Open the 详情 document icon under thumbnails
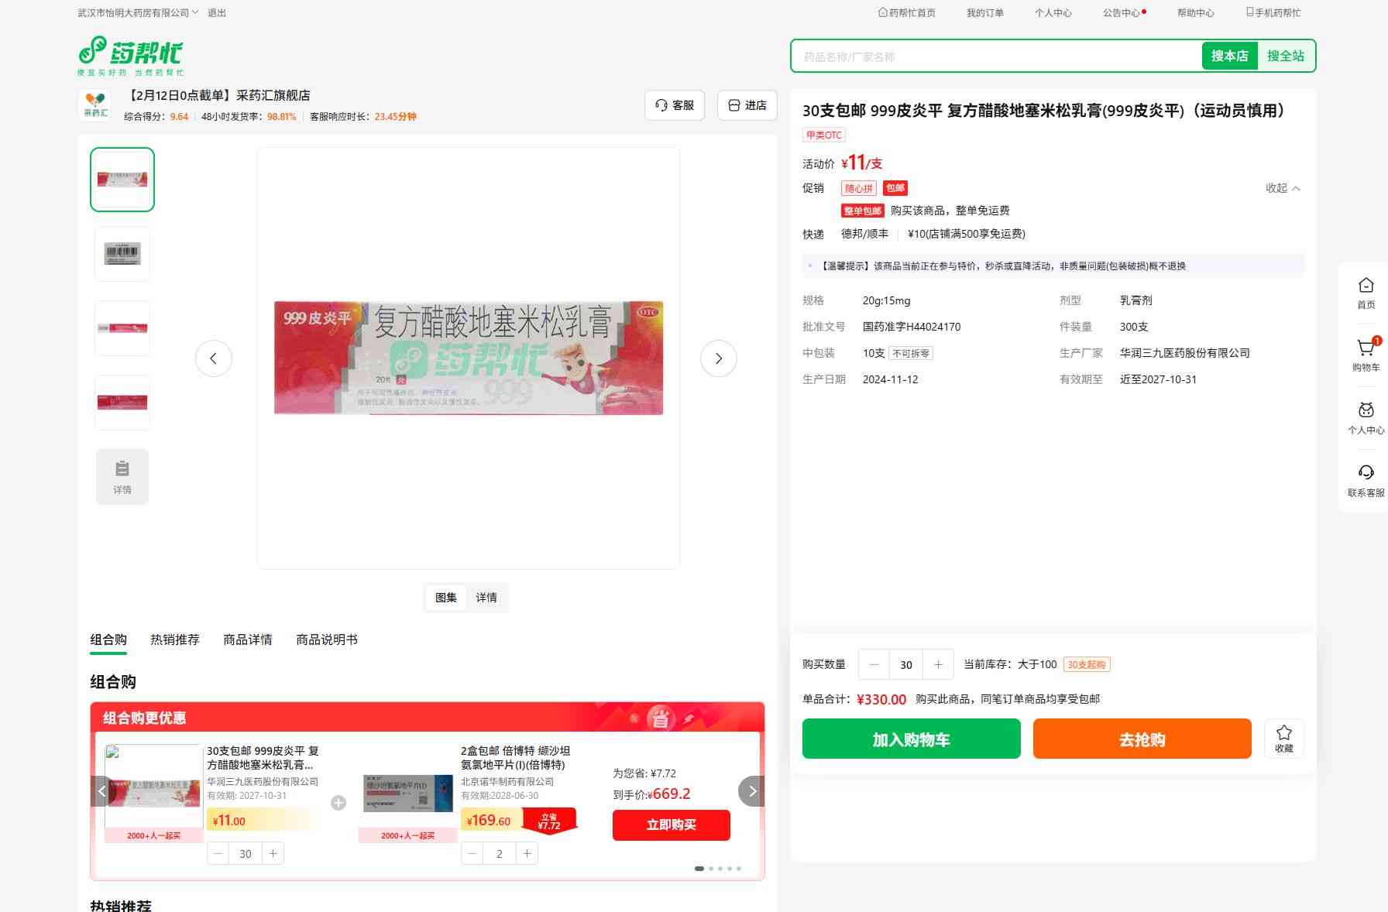Viewport: 1388px width, 912px height. [x=122, y=477]
